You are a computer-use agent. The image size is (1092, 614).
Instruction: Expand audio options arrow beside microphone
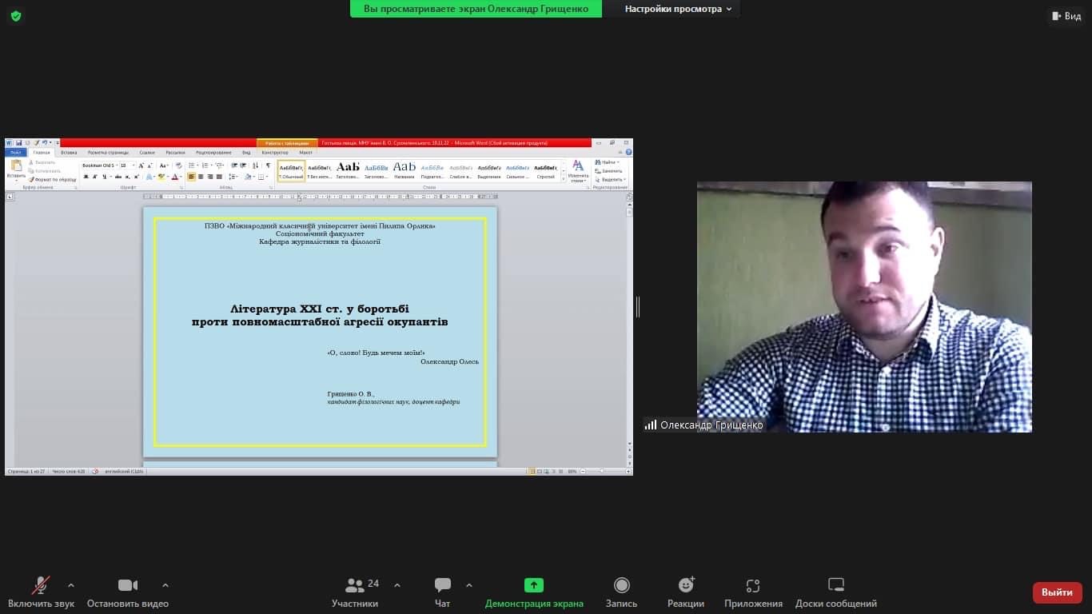click(x=71, y=584)
